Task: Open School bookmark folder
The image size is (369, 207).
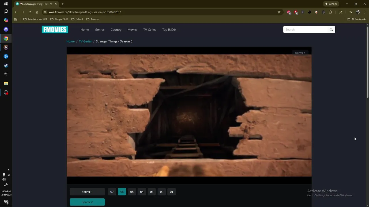Action: [x=77, y=19]
